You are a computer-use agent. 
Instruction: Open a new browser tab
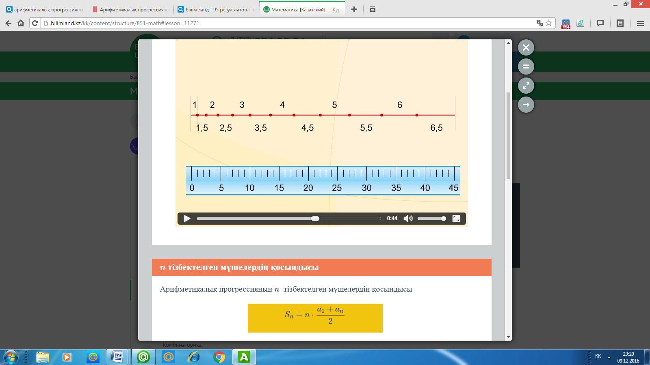[354, 9]
